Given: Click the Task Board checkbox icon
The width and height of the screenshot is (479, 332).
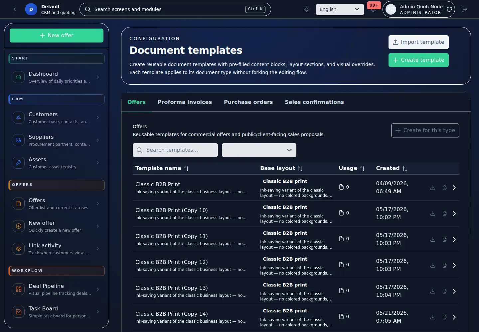Looking at the screenshot, I should 19,312.
